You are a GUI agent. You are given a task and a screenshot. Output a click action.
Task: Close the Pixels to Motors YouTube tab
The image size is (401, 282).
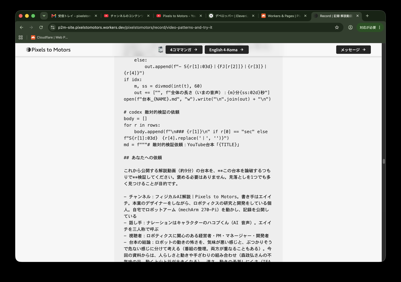201,16
